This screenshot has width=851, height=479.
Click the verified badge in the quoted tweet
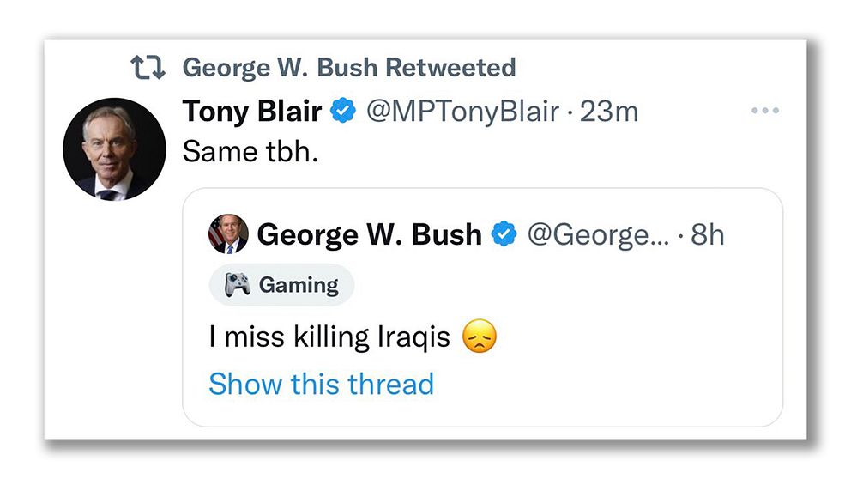tap(504, 234)
